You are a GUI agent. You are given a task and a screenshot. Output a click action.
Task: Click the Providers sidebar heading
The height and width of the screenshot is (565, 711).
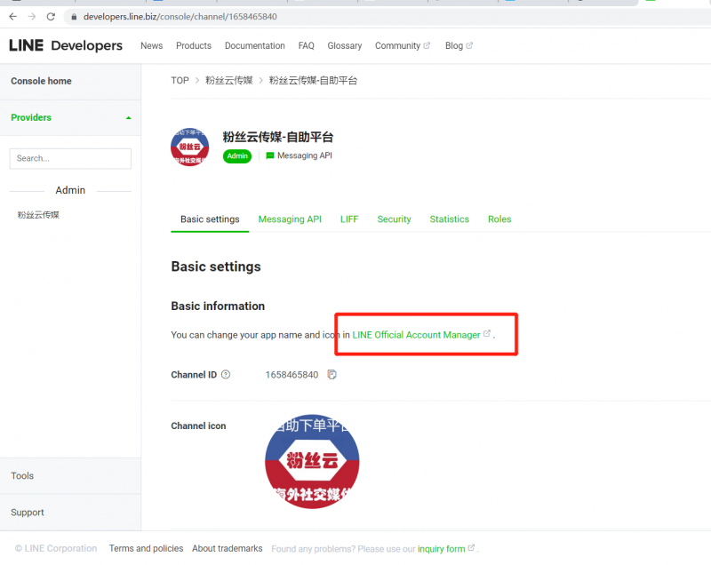click(x=31, y=118)
